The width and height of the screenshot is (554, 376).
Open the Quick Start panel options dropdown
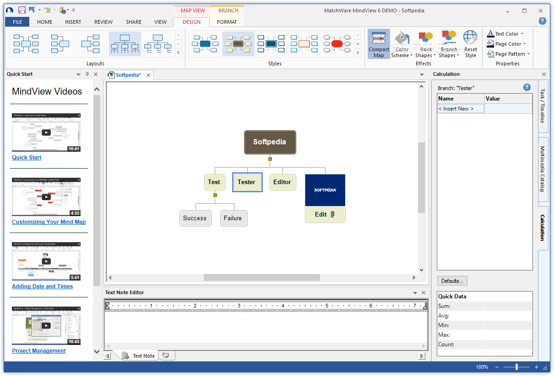tap(78, 74)
